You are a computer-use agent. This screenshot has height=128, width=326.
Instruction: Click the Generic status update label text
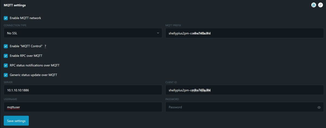[33, 75]
